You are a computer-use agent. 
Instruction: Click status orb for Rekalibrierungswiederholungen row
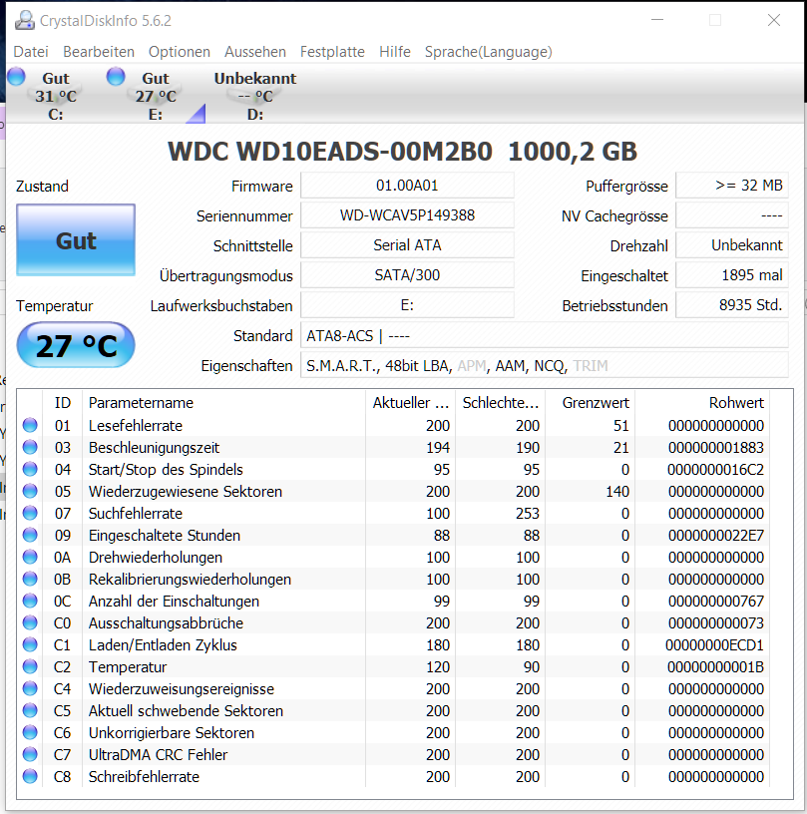coord(30,579)
